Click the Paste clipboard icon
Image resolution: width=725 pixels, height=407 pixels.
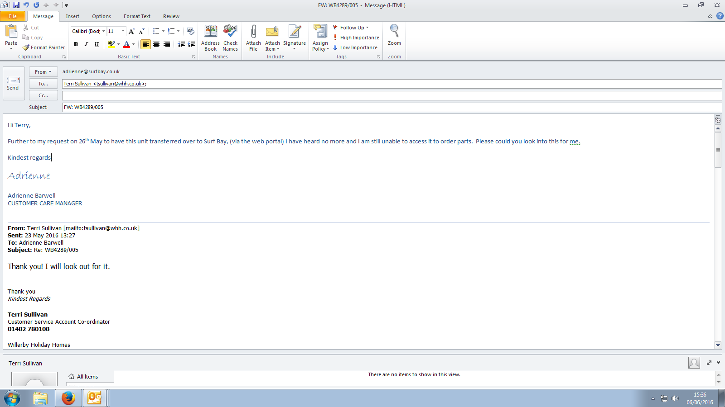pyautogui.click(x=11, y=32)
